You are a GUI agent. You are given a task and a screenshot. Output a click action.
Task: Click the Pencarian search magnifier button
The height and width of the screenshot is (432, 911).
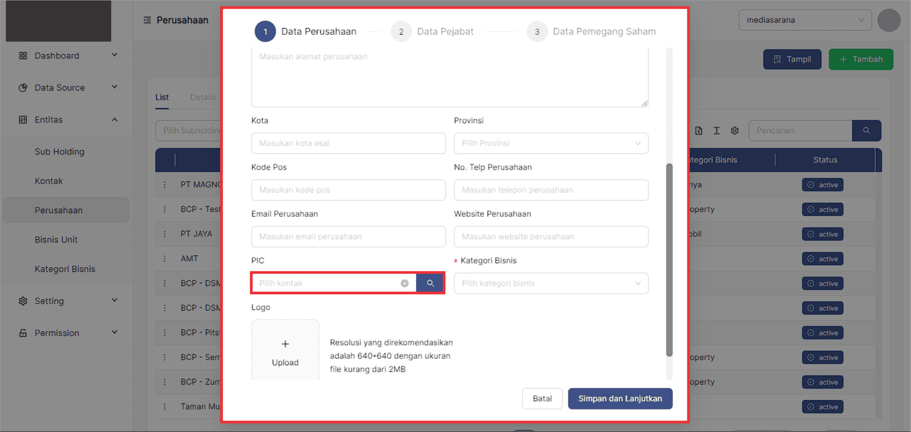pos(866,131)
